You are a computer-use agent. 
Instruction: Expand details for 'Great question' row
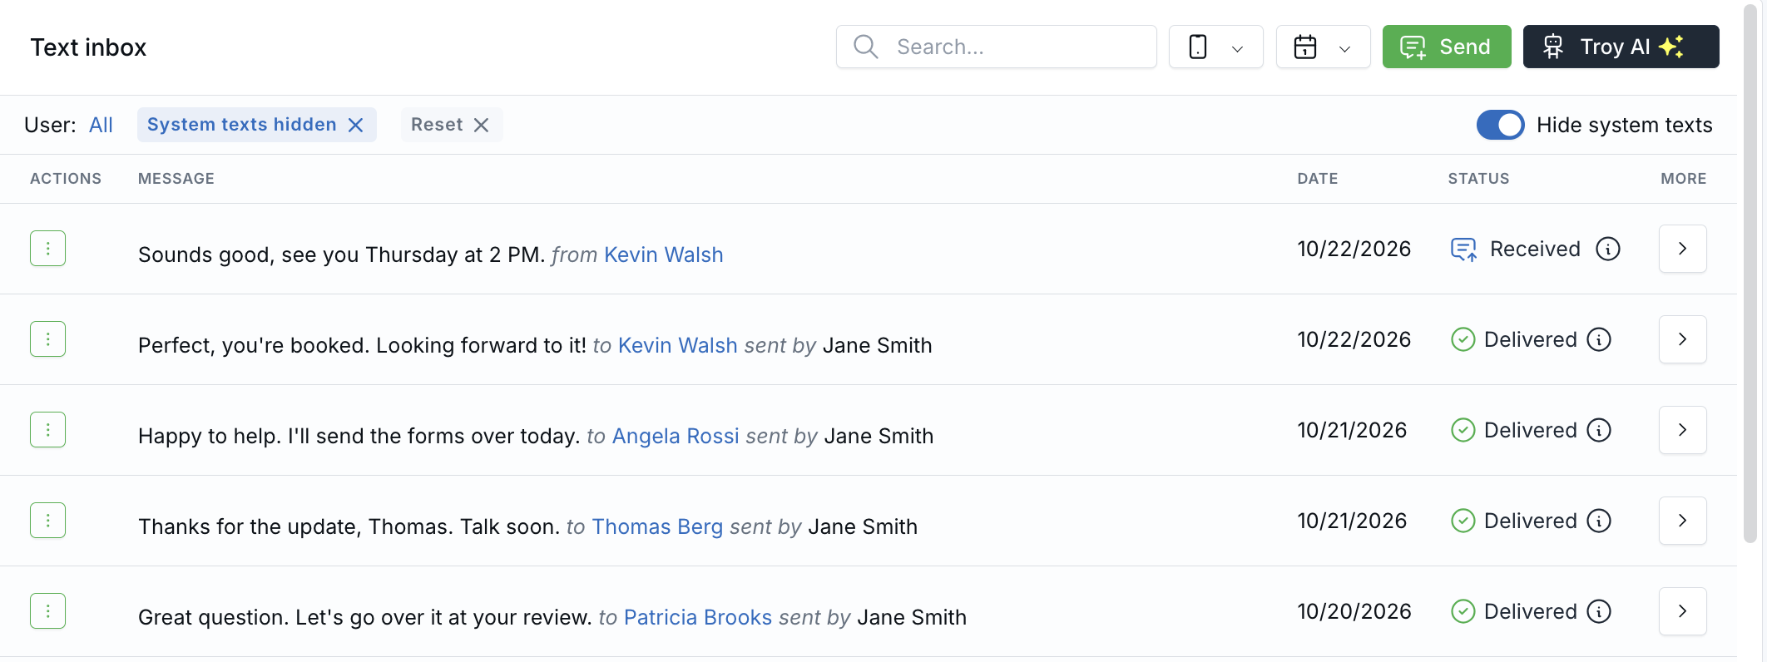(1683, 611)
